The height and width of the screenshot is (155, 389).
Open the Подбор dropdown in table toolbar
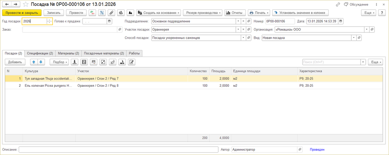click(59, 62)
